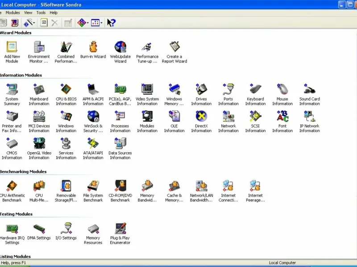
Task: Start the Burn-in Wizard
Action: (x=93, y=50)
